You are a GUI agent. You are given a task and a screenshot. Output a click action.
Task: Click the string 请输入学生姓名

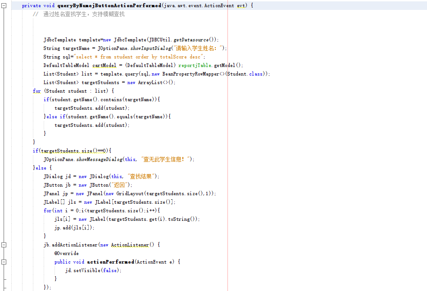pyautogui.click(x=198, y=49)
